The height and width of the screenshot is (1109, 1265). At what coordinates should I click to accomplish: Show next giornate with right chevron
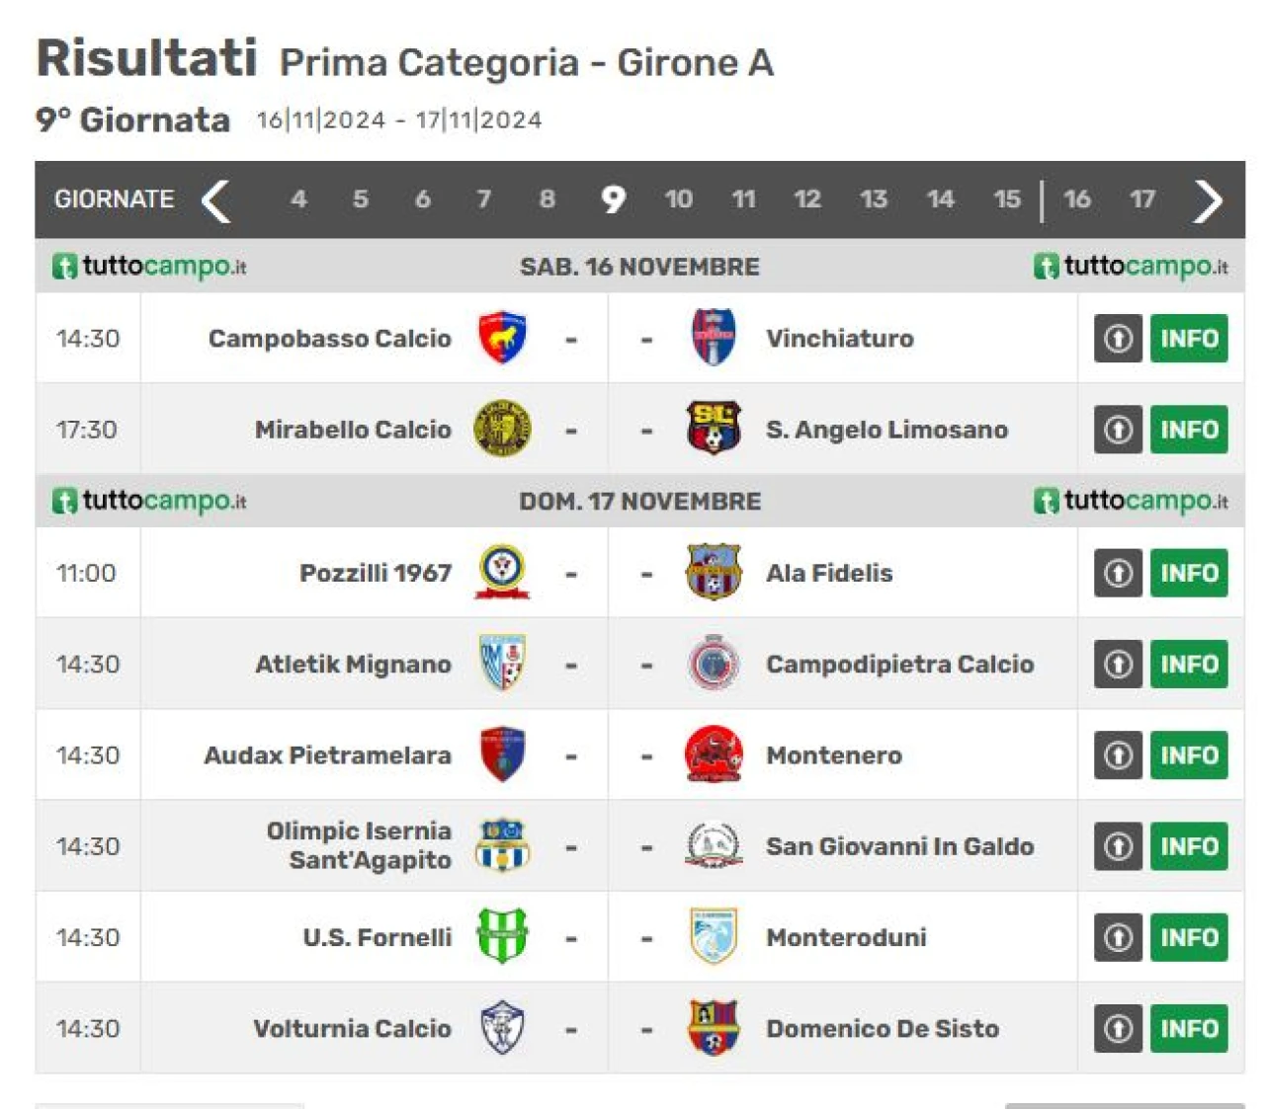pos(1208,200)
